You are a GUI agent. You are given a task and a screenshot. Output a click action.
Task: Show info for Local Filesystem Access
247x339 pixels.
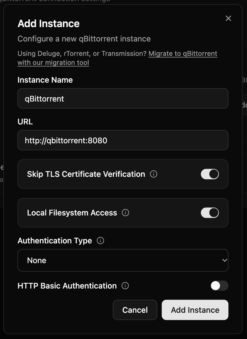[x=125, y=213]
